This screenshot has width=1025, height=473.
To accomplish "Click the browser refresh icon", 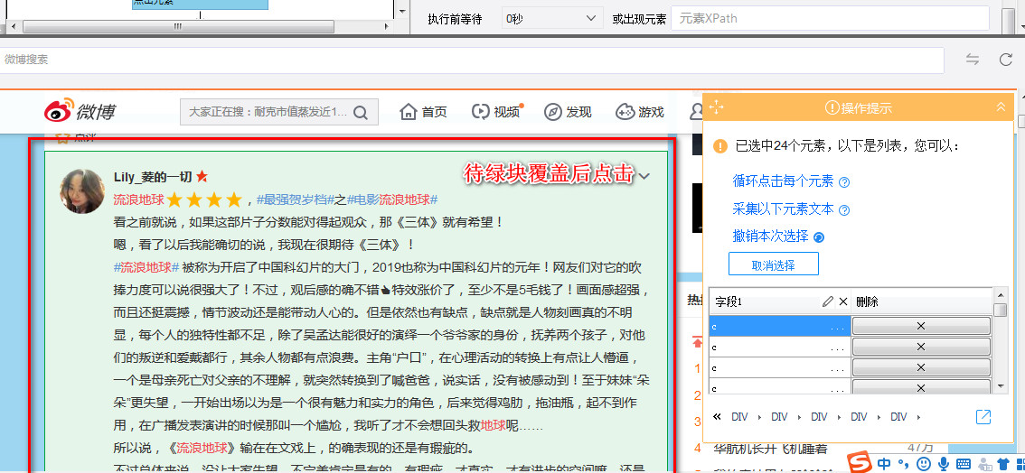I will [1005, 60].
